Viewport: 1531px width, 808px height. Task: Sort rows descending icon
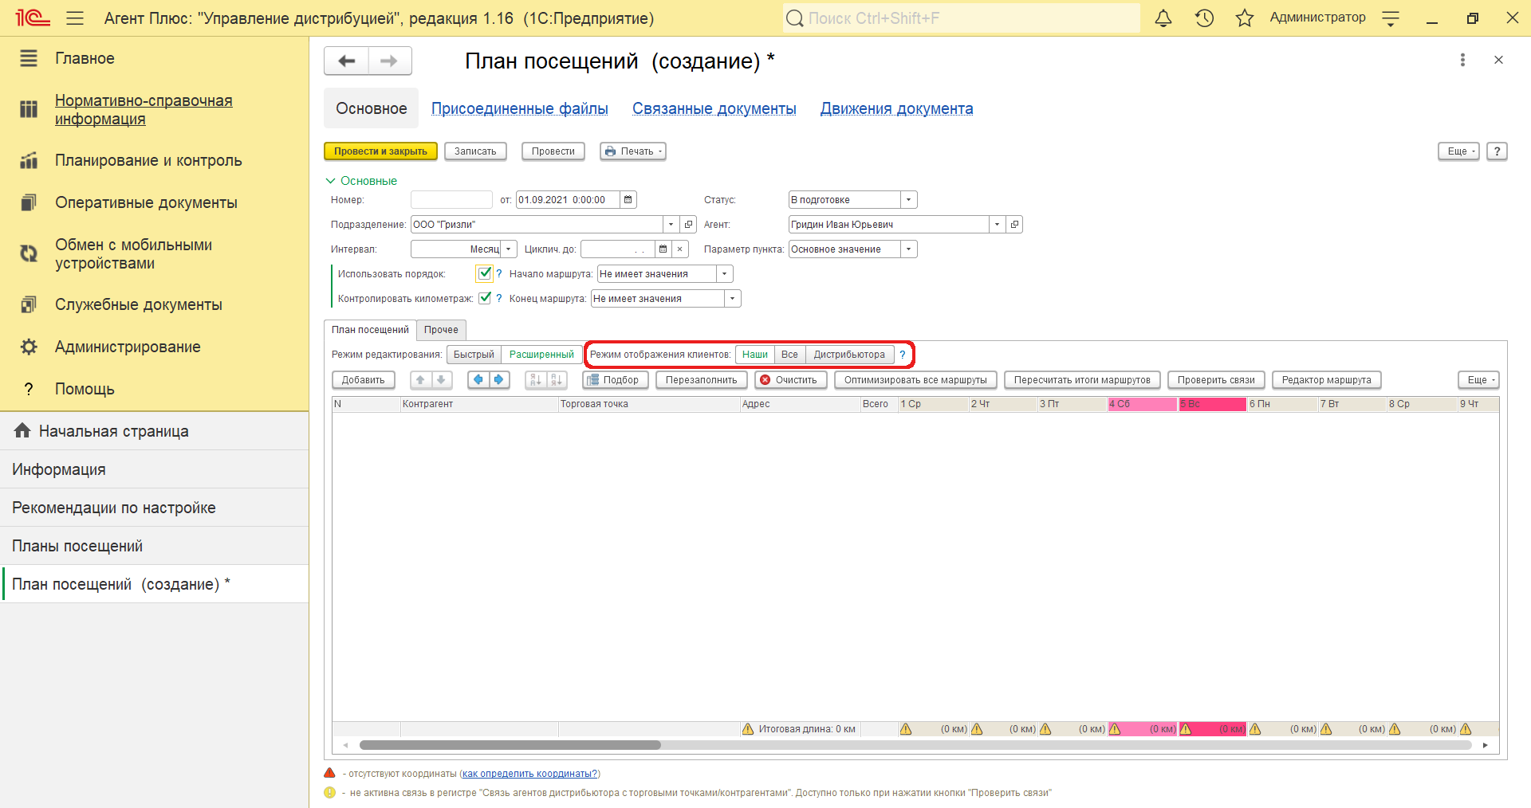(x=557, y=380)
